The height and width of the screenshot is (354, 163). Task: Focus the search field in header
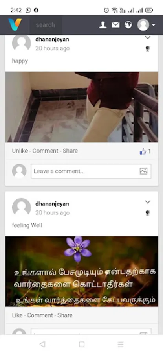[x=46, y=25]
